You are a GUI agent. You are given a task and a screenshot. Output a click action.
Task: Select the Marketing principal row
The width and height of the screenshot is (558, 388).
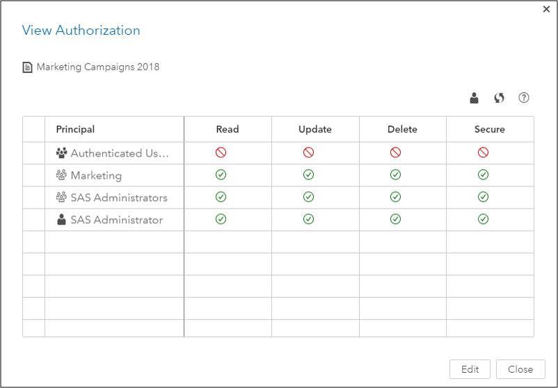[96, 175]
